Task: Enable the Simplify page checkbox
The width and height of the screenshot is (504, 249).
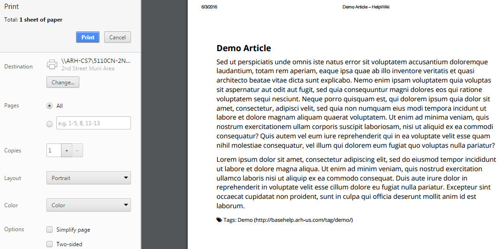Action: (x=50, y=230)
